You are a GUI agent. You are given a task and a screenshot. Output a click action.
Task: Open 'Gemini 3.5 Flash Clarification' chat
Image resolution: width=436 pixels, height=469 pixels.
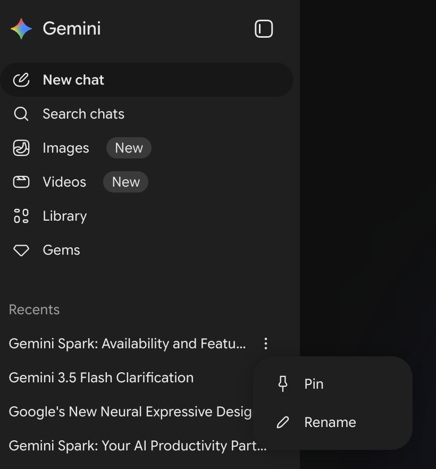click(101, 378)
